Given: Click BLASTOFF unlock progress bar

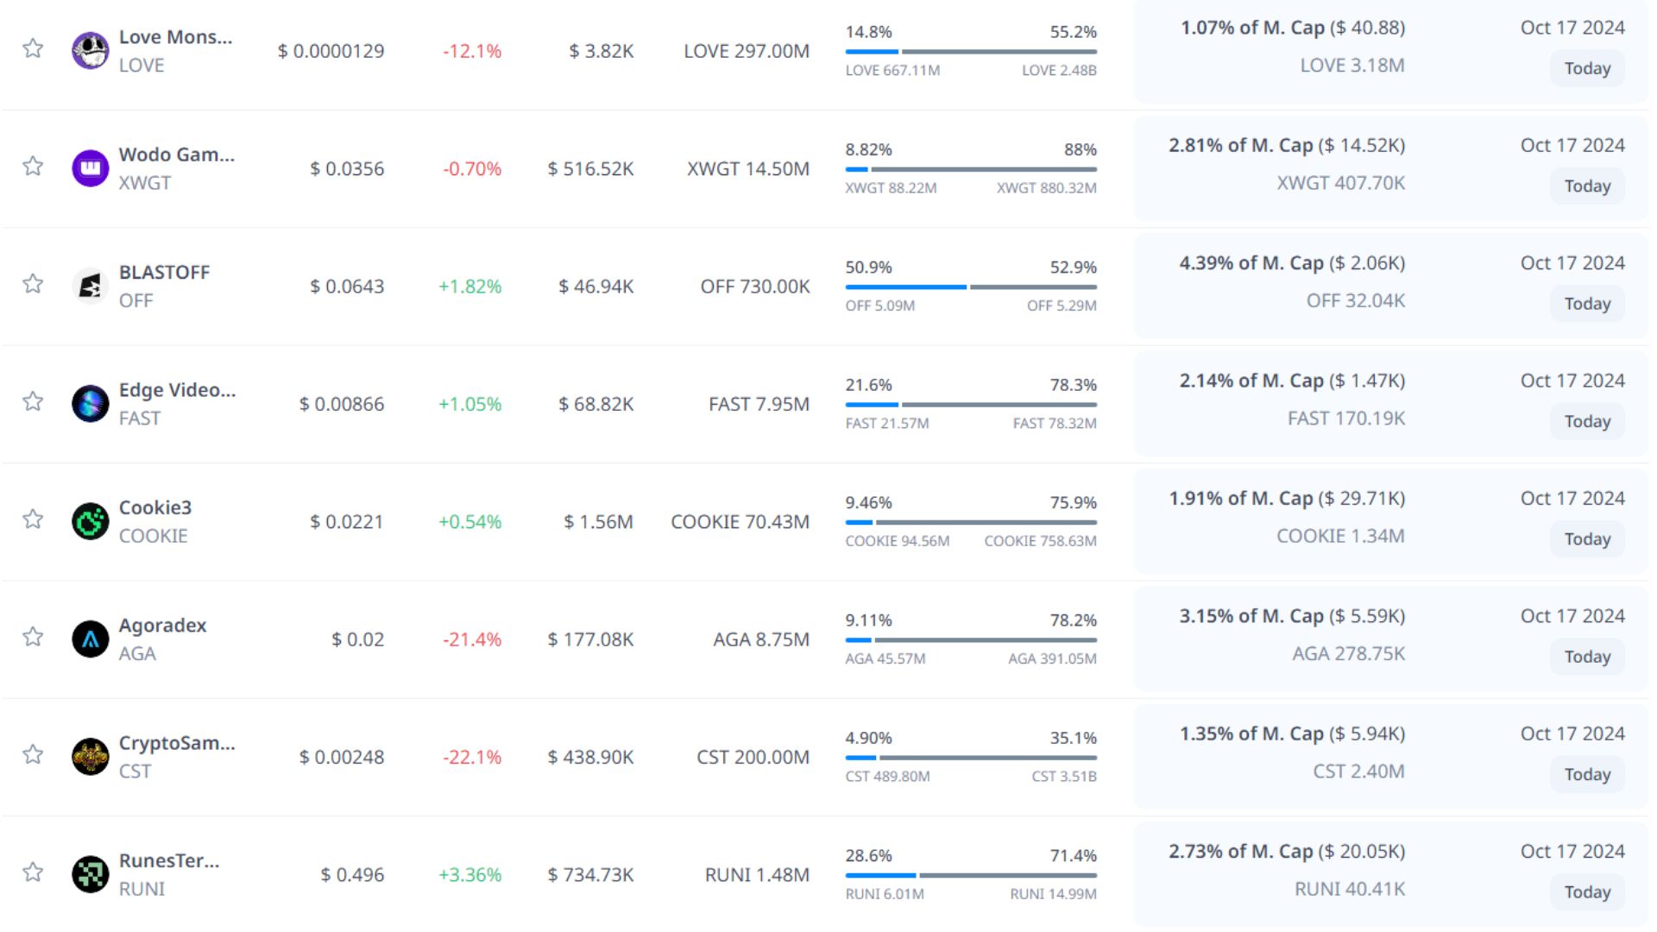Looking at the screenshot, I should click(x=971, y=287).
